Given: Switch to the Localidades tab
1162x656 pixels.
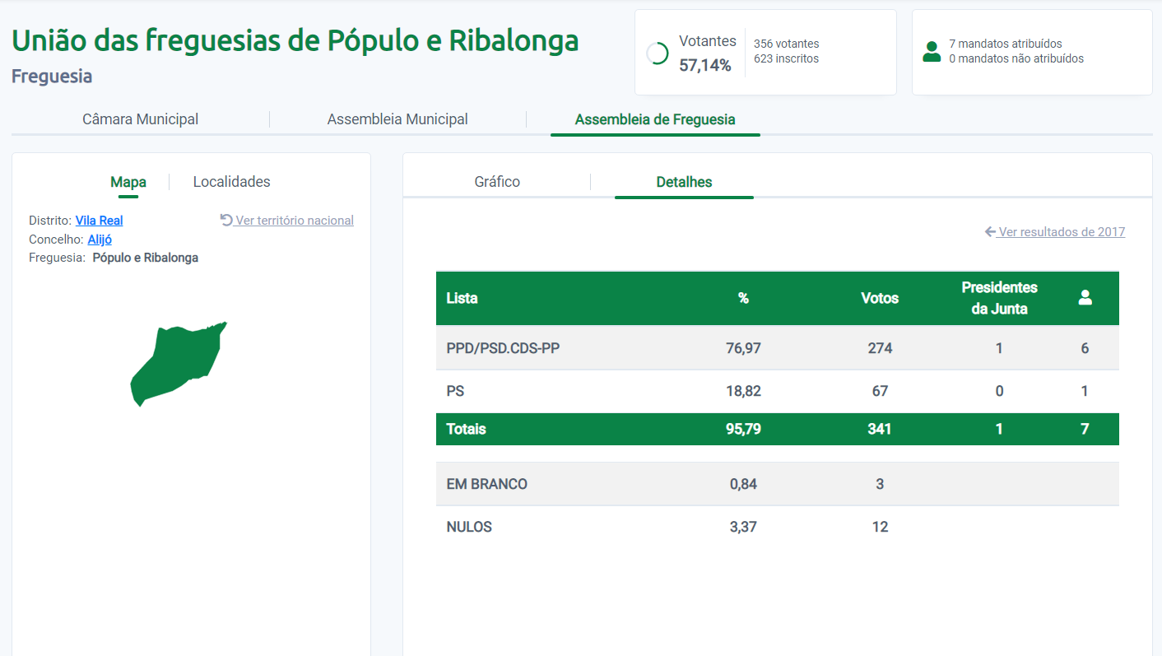Looking at the screenshot, I should [231, 182].
